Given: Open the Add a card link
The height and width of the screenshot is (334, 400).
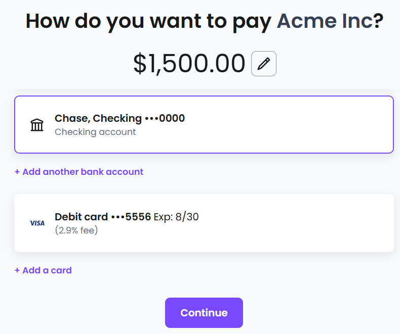Looking at the screenshot, I should click(43, 270).
